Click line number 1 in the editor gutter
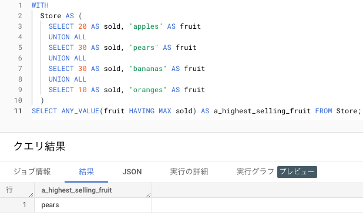363x216 pixels. coord(20,5)
